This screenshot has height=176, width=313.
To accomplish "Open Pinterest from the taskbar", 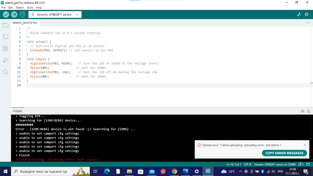I will 163,171.
